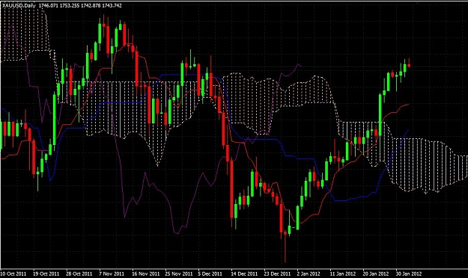
Task: Click the '14 Dec 2011' date label
Action: tap(244, 274)
